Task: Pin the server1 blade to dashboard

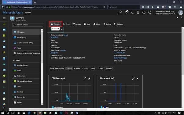Action: (x=177, y=17)
